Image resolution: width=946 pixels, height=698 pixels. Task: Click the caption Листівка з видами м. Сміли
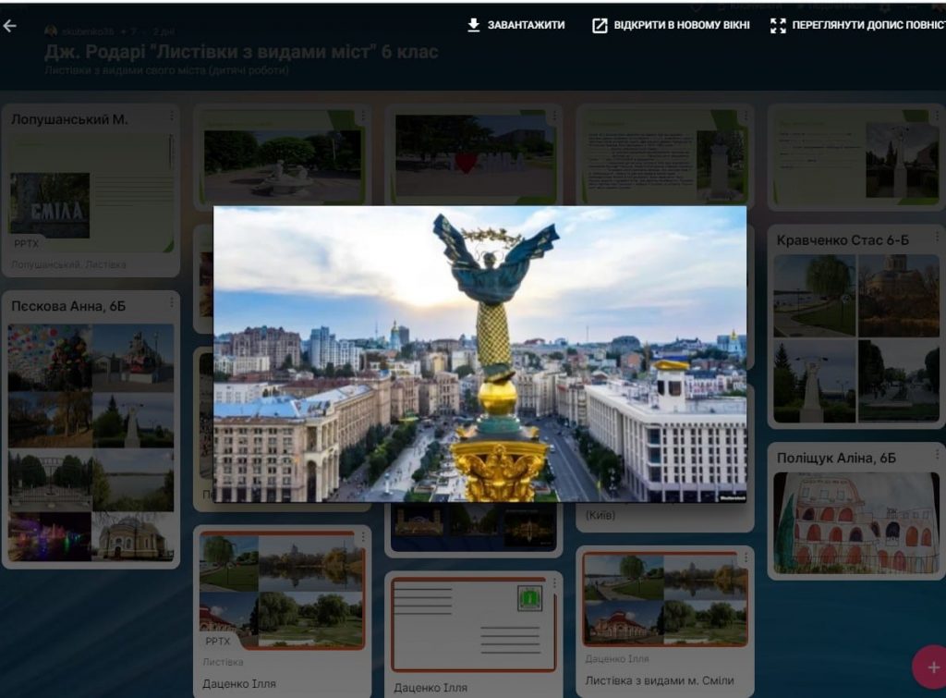[x=660, y=680]
